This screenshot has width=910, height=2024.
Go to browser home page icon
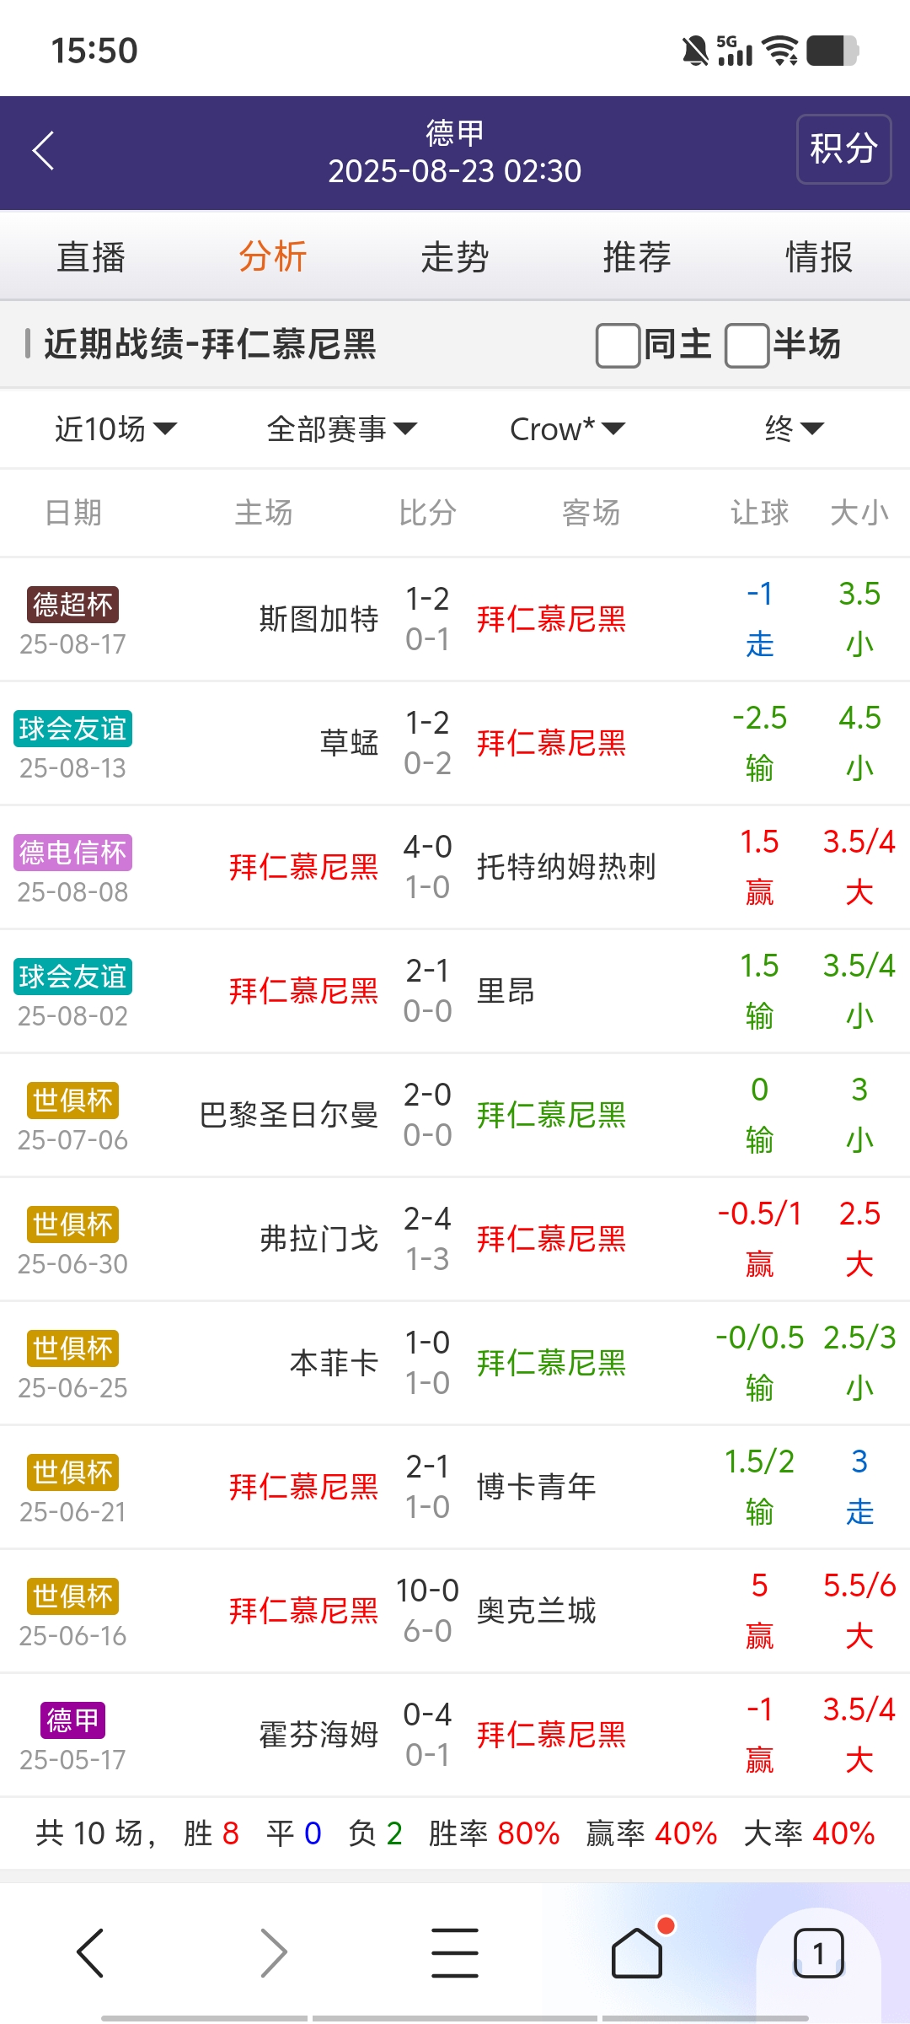pyautogui.click(x=637, y=1952)
